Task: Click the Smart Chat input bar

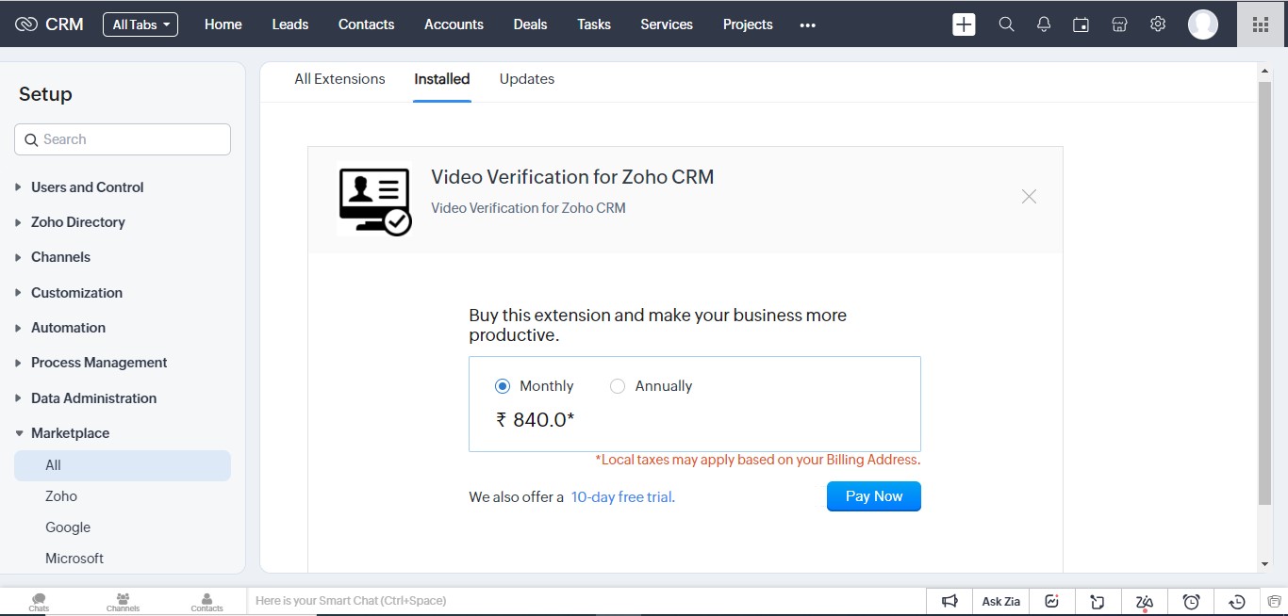Action: click(x=586, y=601)
